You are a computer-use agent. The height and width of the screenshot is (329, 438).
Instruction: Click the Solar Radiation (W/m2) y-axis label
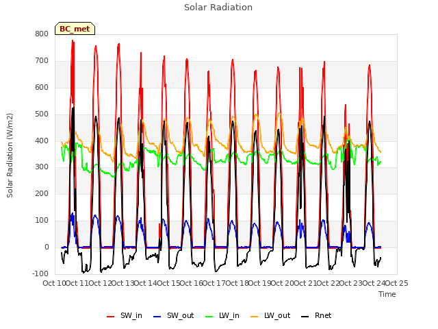coord(10,156)
